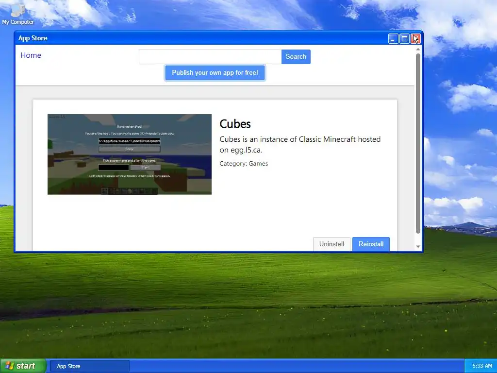This screenshot has height=373, width=497.
Task: Open the Windows start menu
Action: click(23, 366)
